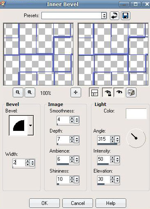Increase Depth with spinner up arrow
The height and width of the screenshot is (209, 150).
click(x=72, y=138)
